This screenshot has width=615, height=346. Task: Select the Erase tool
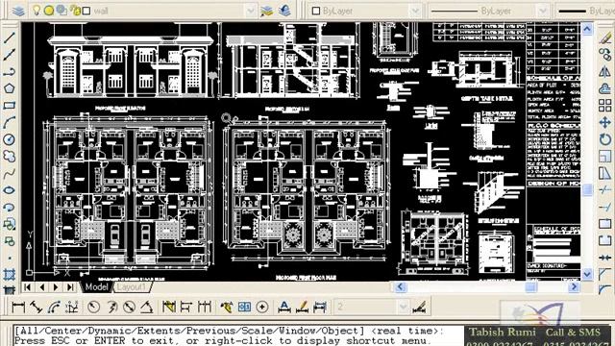604,38
